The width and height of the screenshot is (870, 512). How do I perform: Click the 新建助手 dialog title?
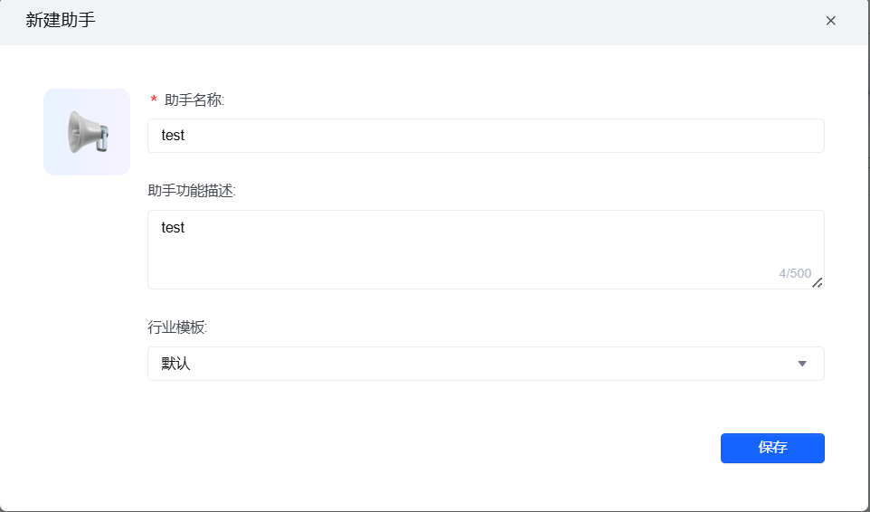point(61,21)
